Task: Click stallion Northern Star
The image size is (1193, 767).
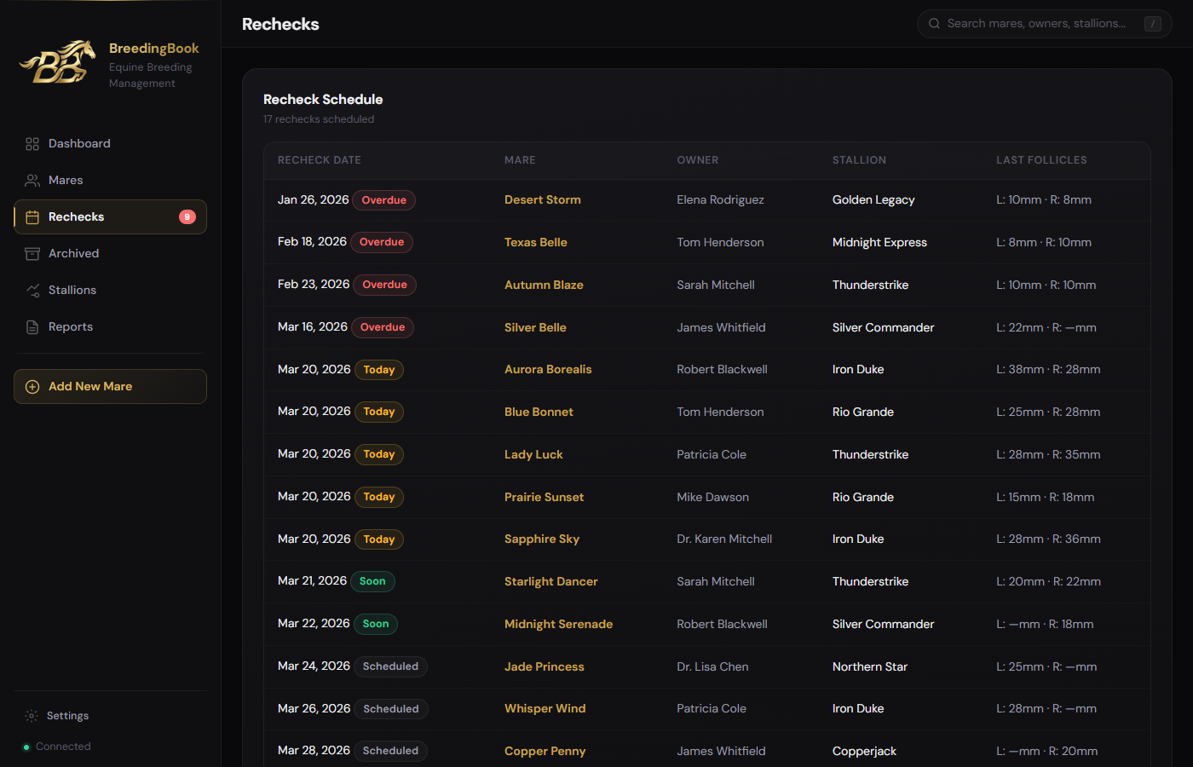Action: pos(870,667)
